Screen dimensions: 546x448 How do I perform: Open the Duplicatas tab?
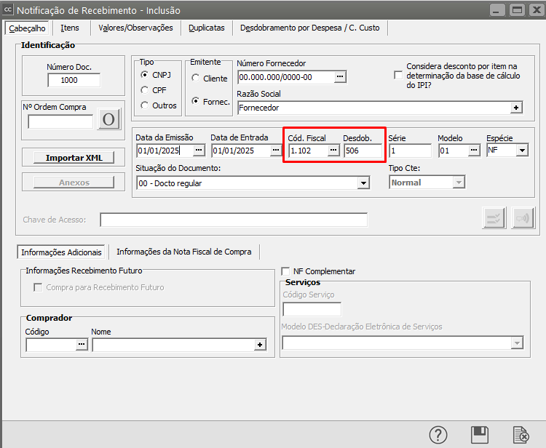(x=207, y=28)
